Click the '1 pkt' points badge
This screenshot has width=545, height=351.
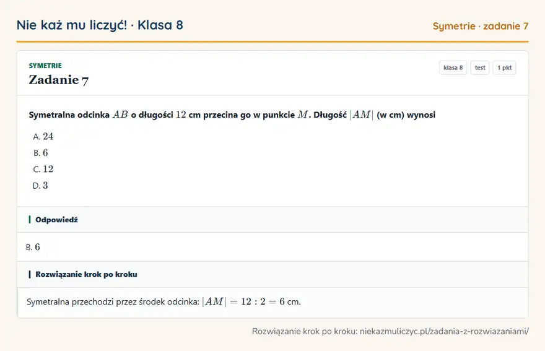tap(504, 67)
